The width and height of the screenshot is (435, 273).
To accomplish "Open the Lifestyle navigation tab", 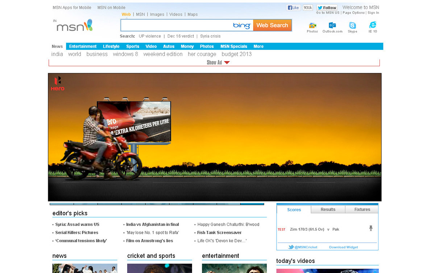I will point(111,46).
